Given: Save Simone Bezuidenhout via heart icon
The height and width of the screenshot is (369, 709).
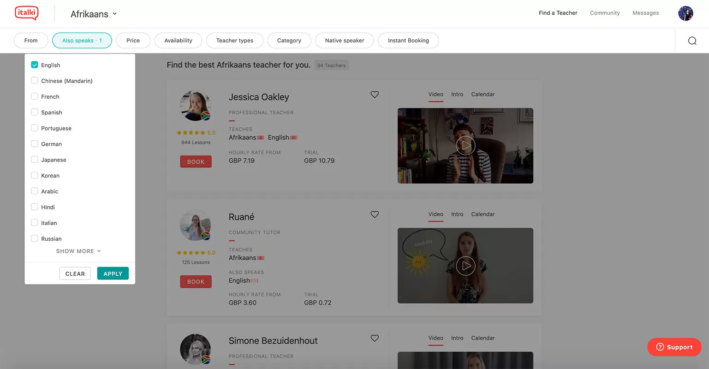Looking at the screenshot, I should [375, 338].
